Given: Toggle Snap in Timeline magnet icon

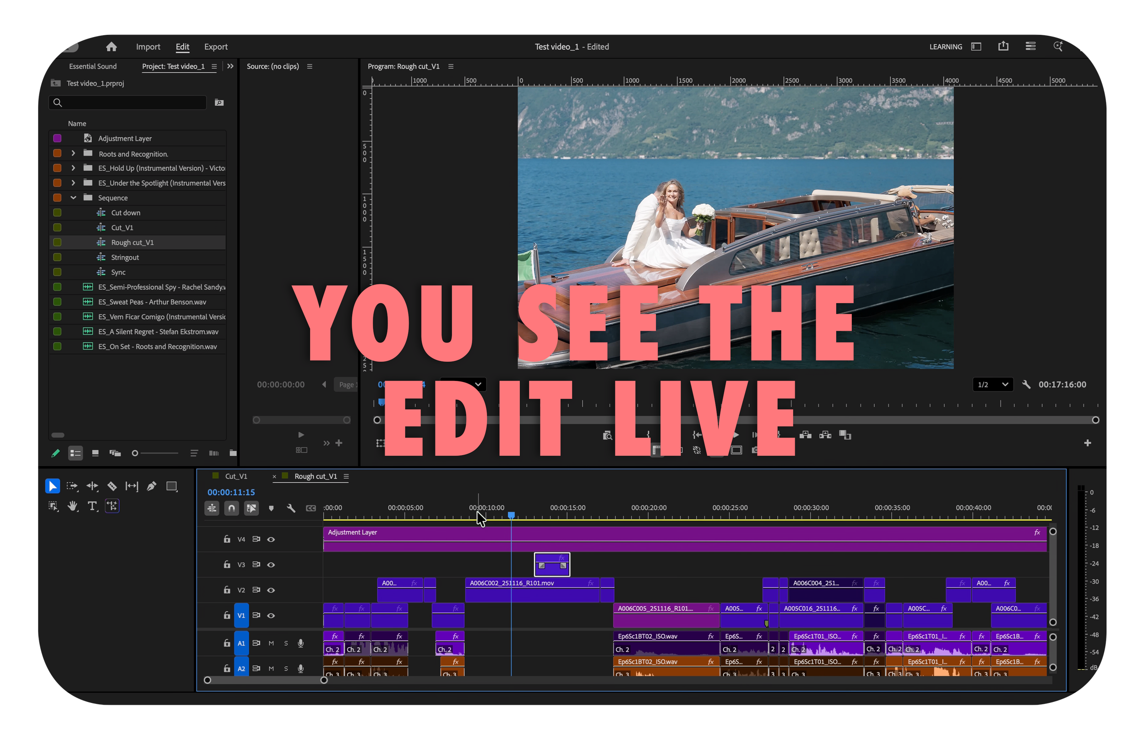Looking at the screenshot, I should (x=232, y=508).
